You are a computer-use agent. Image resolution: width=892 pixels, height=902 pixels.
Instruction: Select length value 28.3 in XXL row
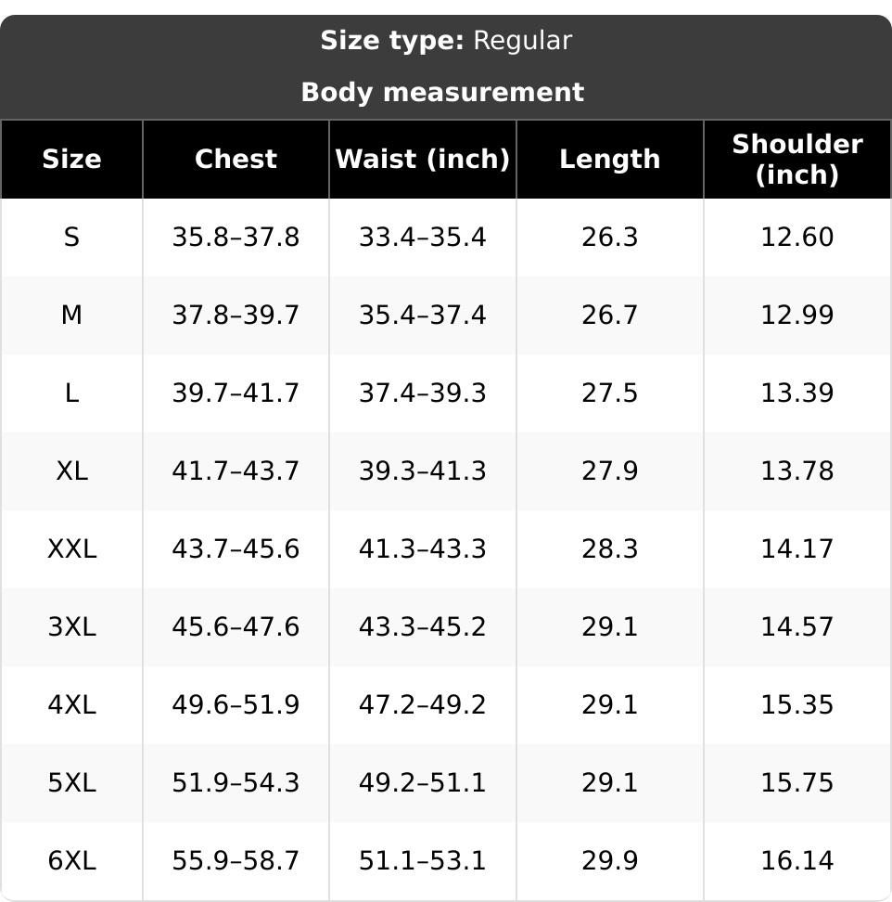tap(610, 548)
